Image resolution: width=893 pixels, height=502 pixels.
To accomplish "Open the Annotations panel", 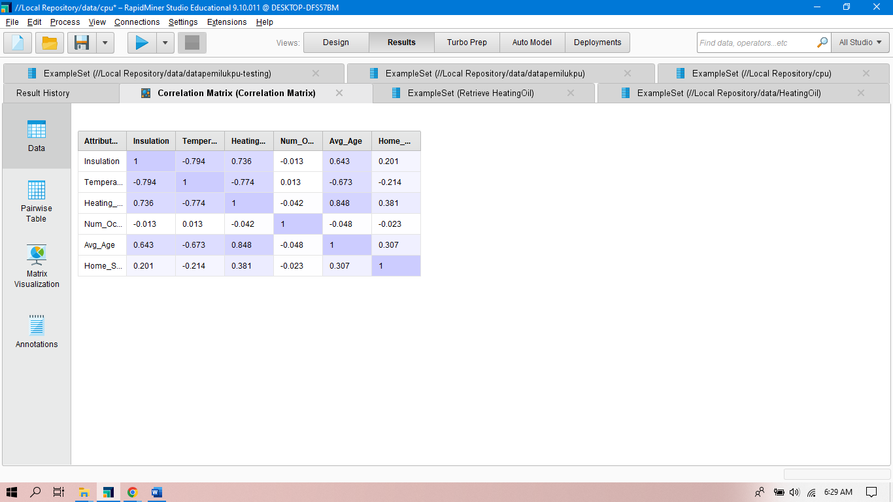I will click(36, 329).
